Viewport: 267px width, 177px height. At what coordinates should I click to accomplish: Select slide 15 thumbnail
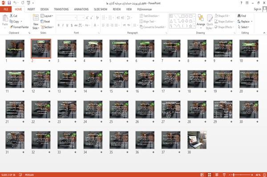coord(119,79)
